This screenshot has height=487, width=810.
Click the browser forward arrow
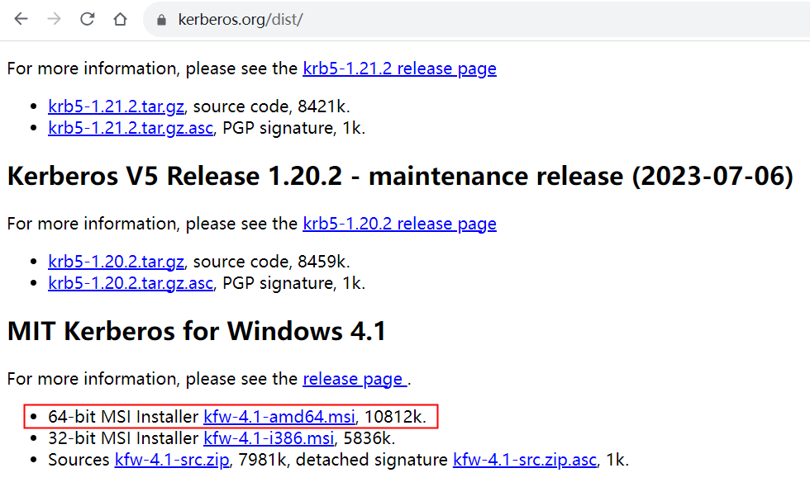[55, 19]
